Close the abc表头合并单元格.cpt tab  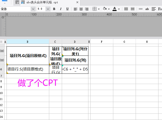[x=77, y=2]
